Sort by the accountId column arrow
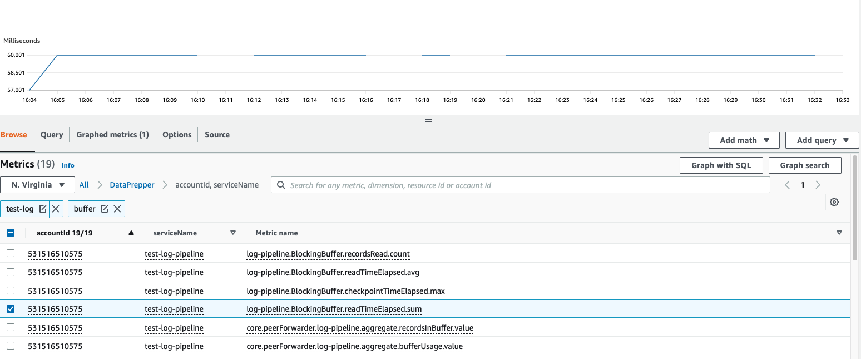Viewport: 861px width, 359px height. click(x=131, y=233)
